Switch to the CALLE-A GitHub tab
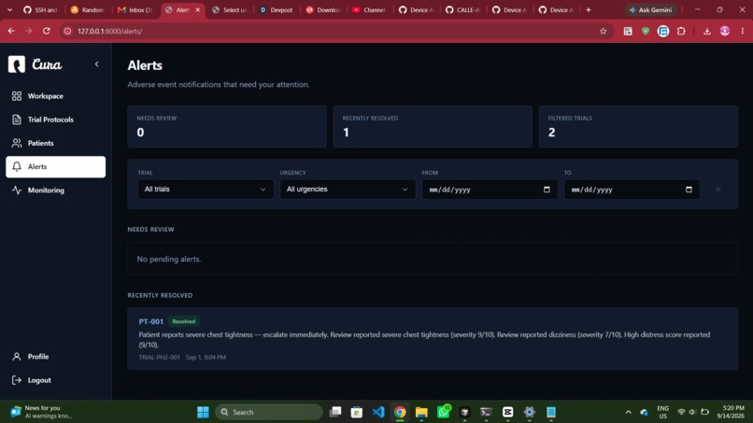 (x=463, y=9)
